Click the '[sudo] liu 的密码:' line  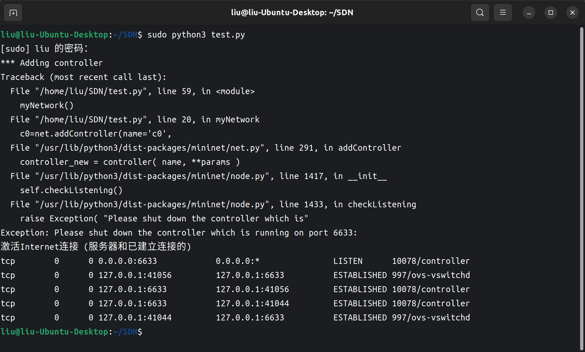[44, 49]
